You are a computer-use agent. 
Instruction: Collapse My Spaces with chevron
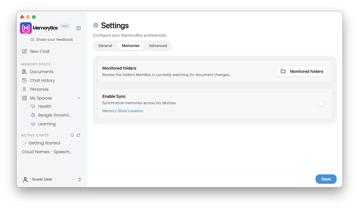pos(79,98)
